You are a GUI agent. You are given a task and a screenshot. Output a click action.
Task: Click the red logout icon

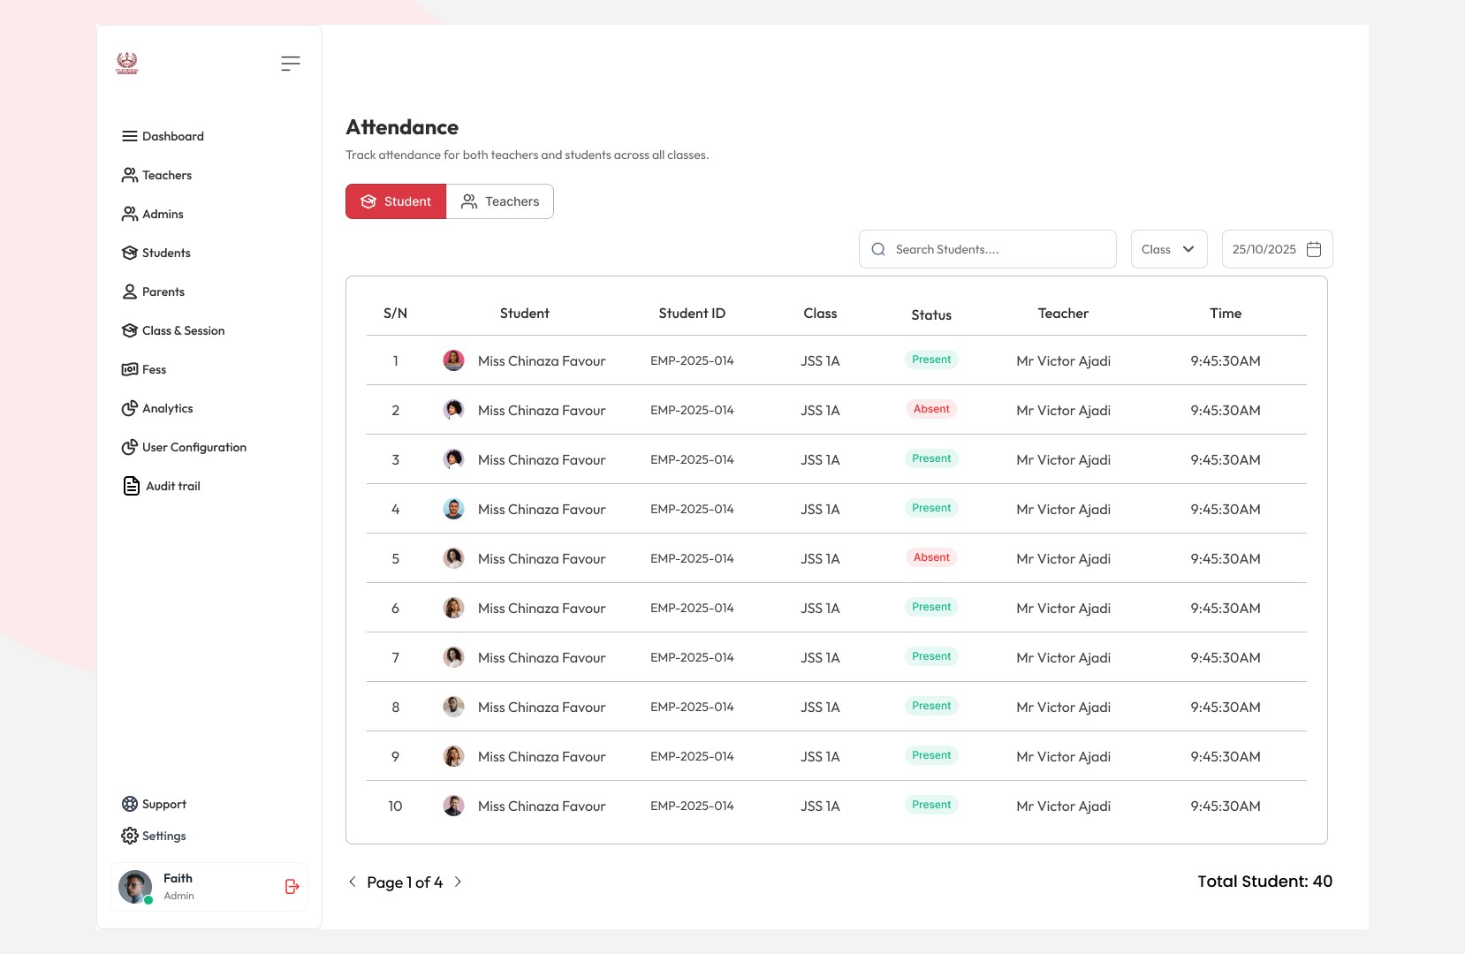coord(292,886)
